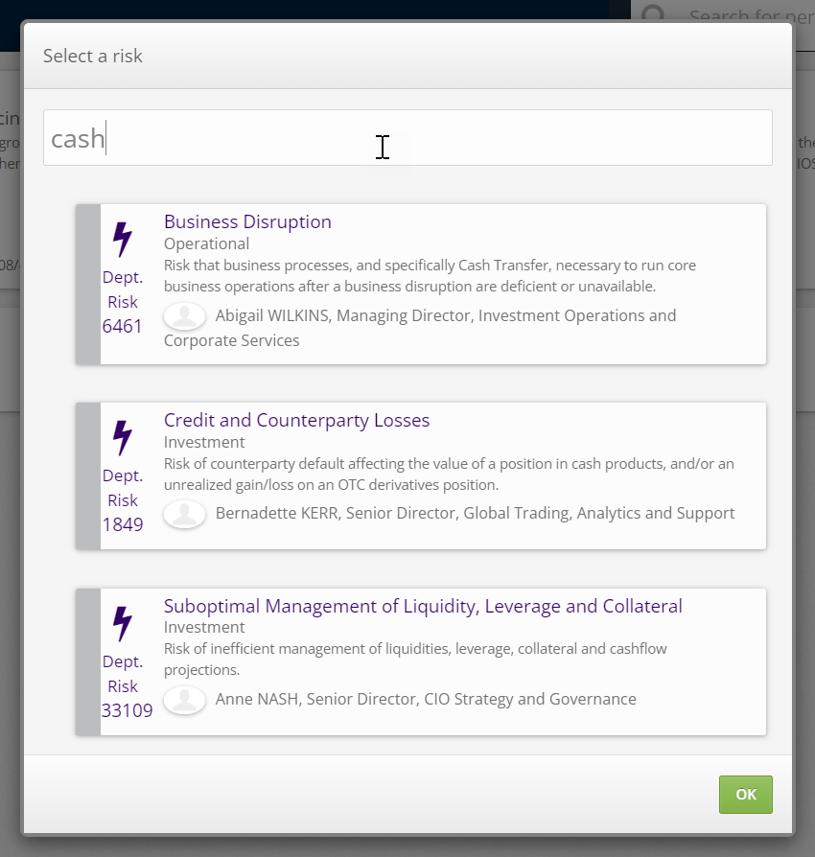Click the inefficient liquidity management description
Viewport: 815px width, 857px height.
pos(415,659)
